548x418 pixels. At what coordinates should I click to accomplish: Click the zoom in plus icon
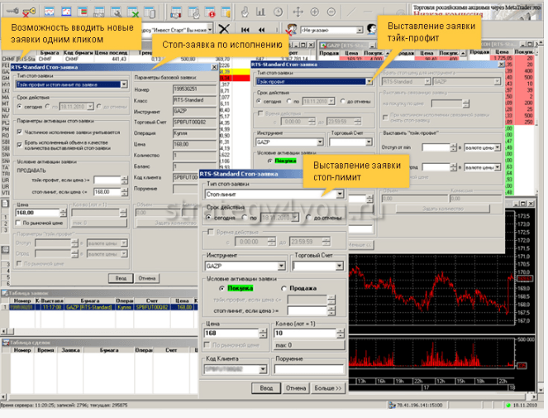click(x=316, y=12)
